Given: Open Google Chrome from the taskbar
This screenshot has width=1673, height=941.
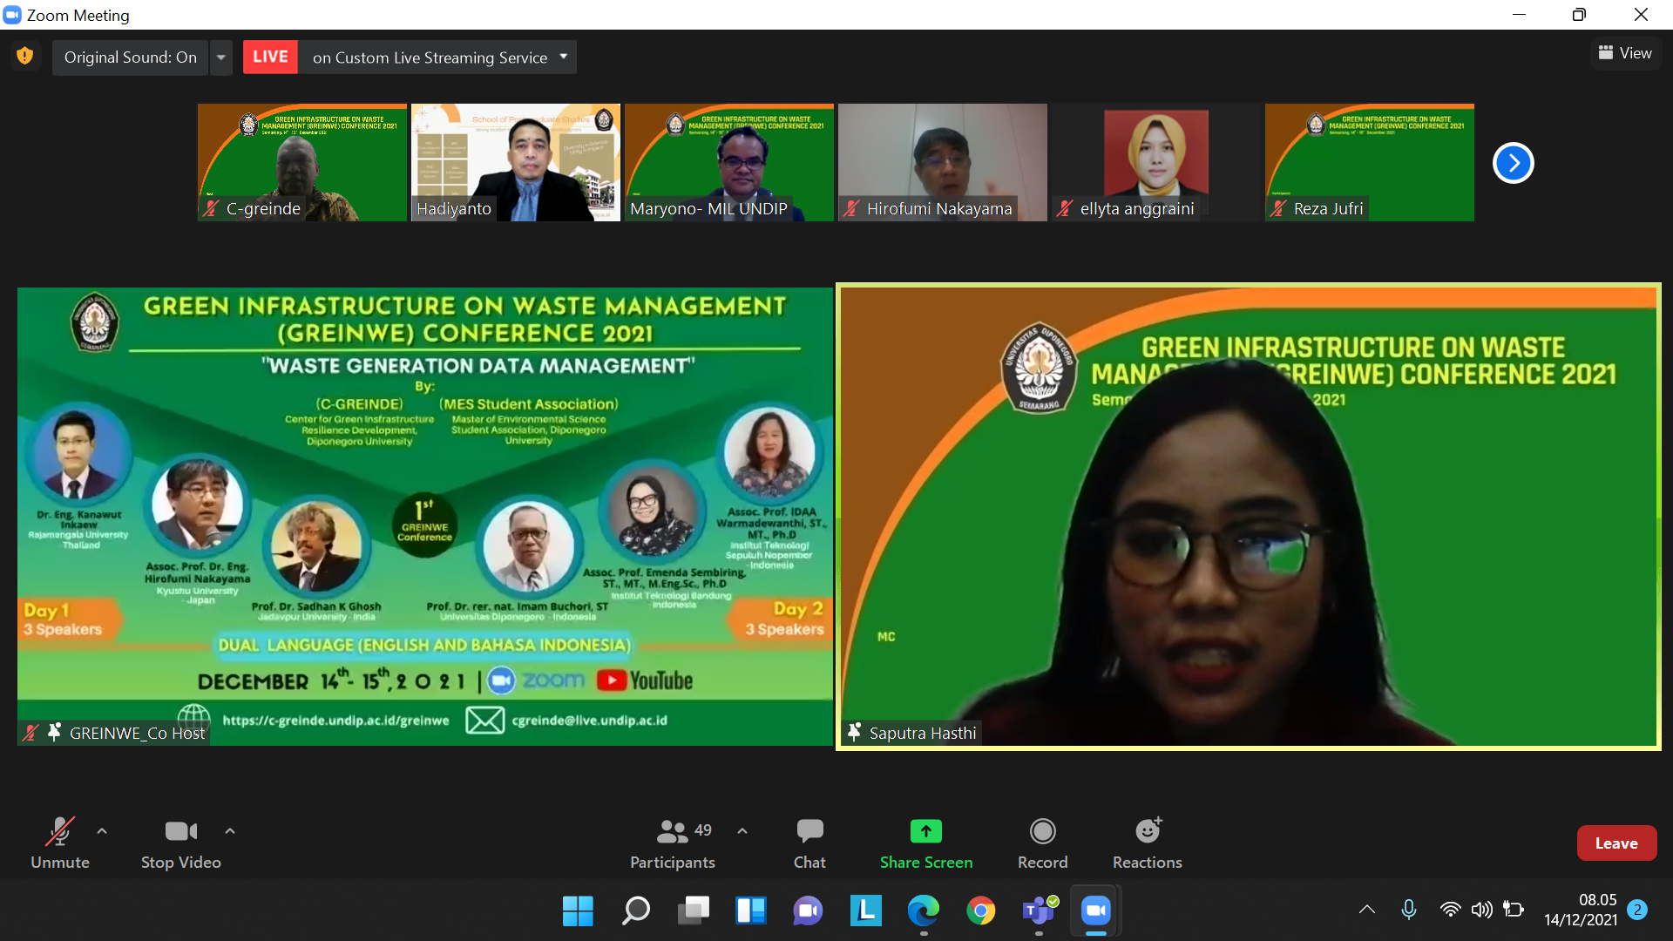Looking at the screenshot, I should [981, 911].
